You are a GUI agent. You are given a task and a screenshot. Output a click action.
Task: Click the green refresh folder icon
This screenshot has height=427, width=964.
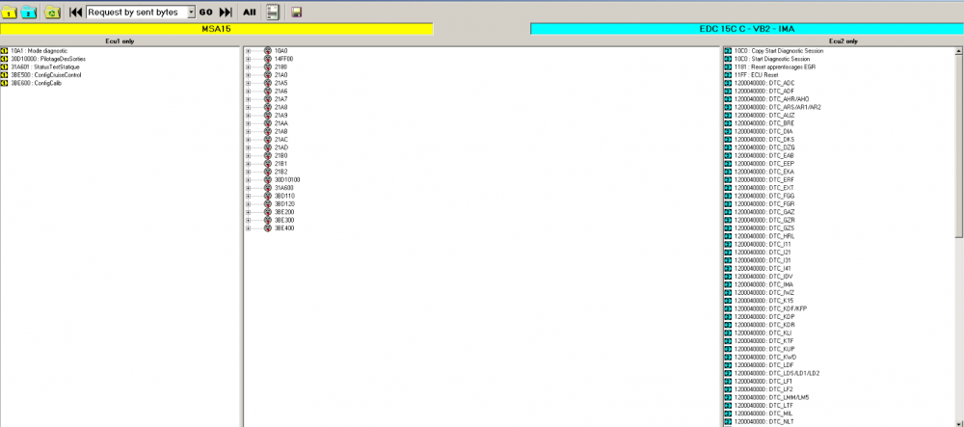pos(52,13)
